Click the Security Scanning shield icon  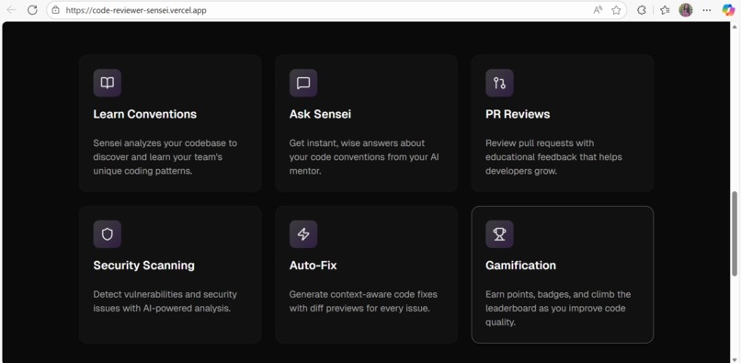tap(108, 234)
